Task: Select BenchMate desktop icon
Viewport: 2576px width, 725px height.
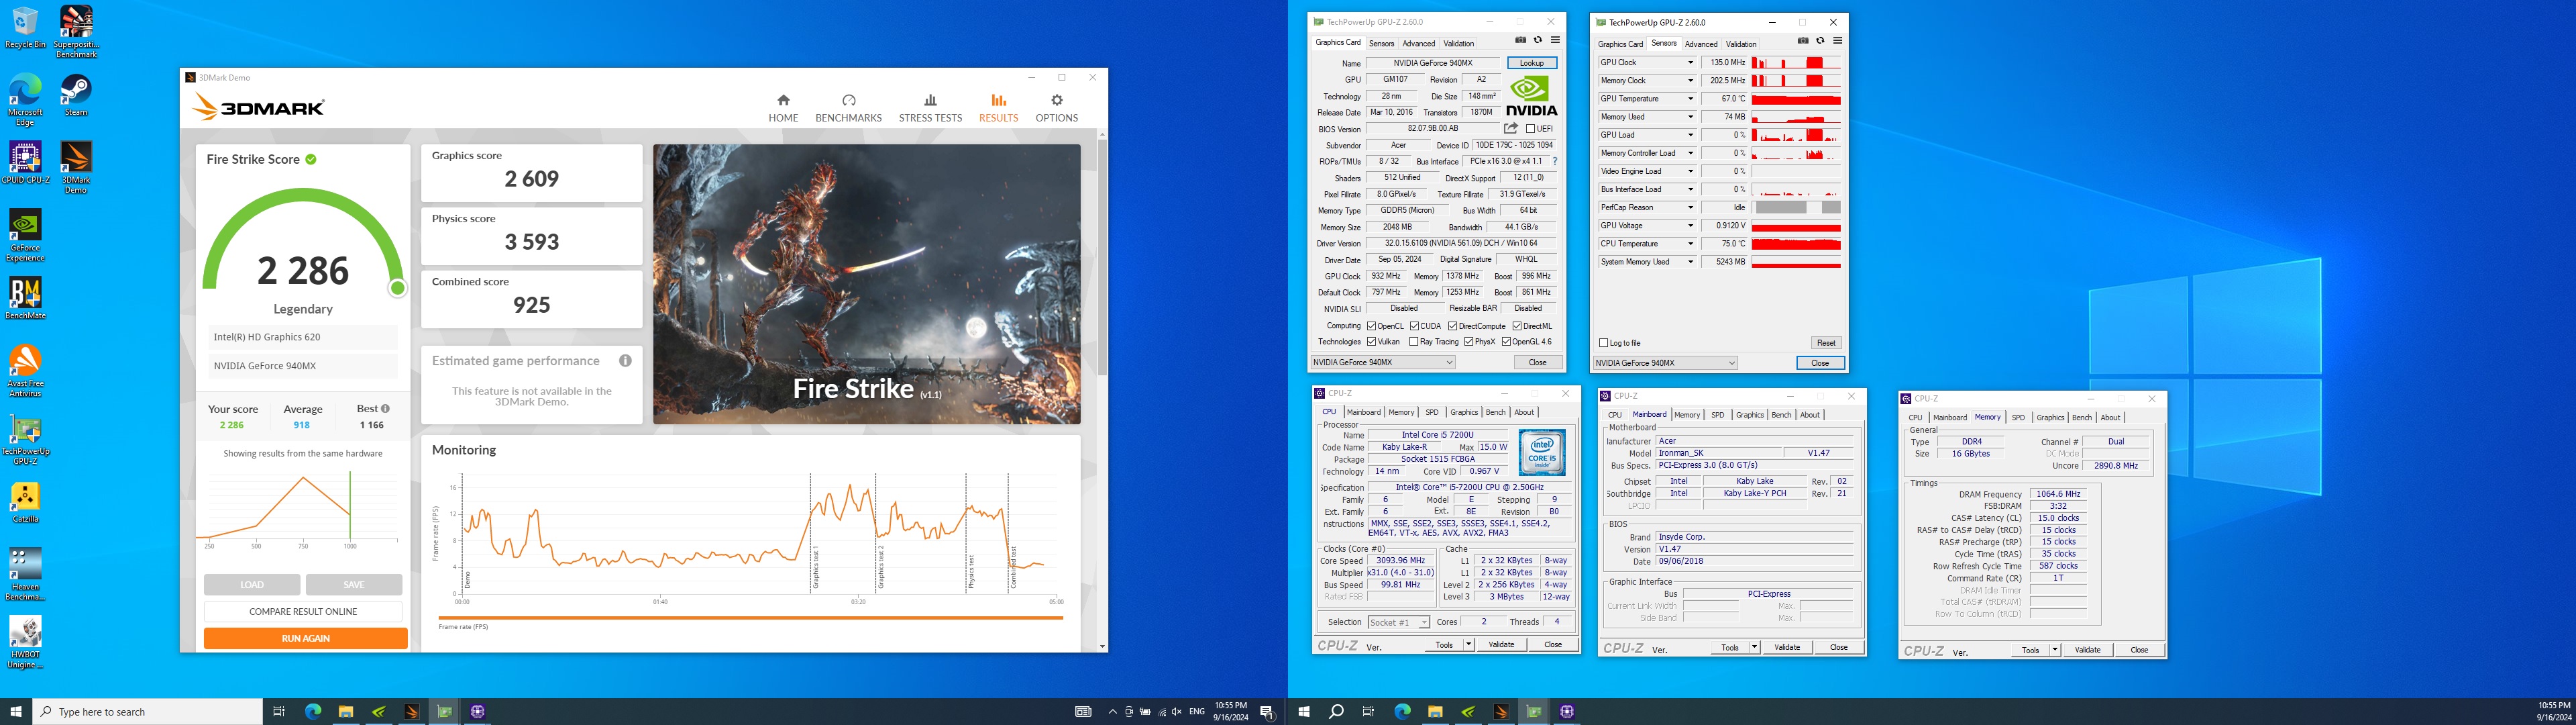Action: 25,299
